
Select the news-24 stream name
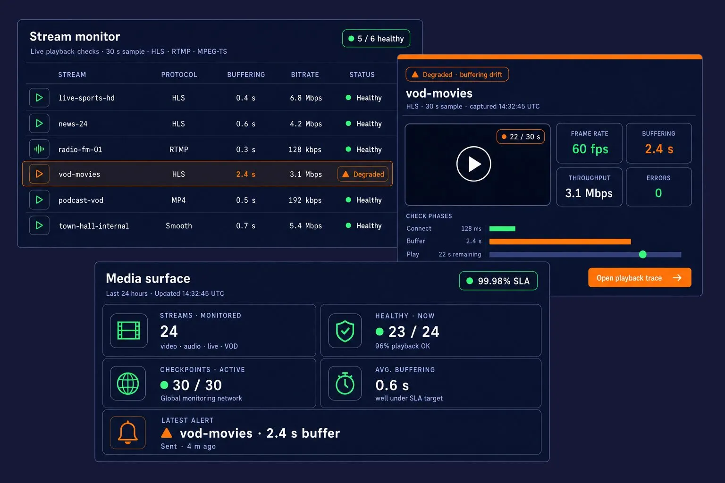coord(73,124)
